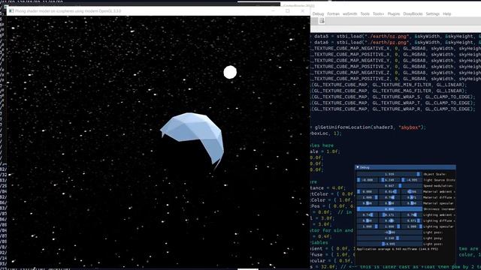The image size is (481, 270).
Task: Open the Tools+ menu
Action: [x=378, y=14]
